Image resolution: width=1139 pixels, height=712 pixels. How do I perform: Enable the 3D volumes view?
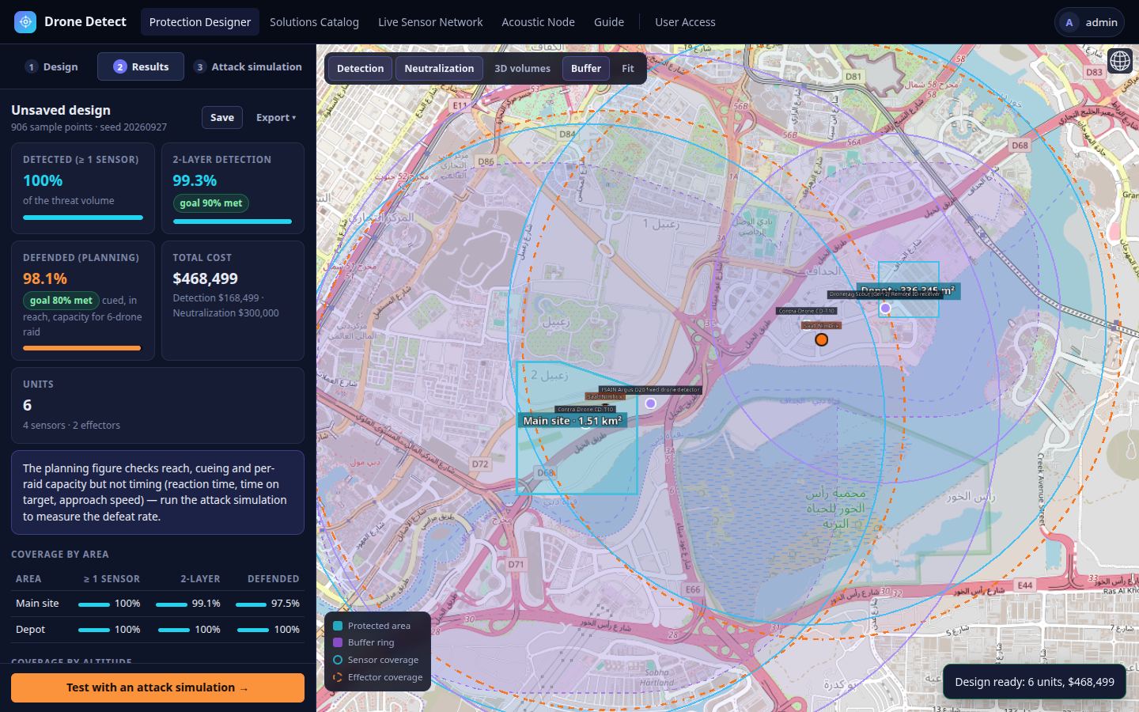[x=523, y=68]
